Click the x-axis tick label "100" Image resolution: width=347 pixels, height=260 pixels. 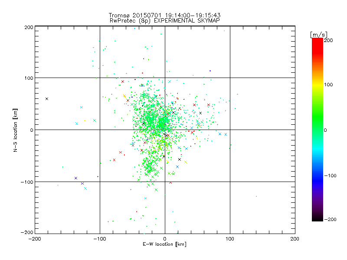click(x=230, y=239)
